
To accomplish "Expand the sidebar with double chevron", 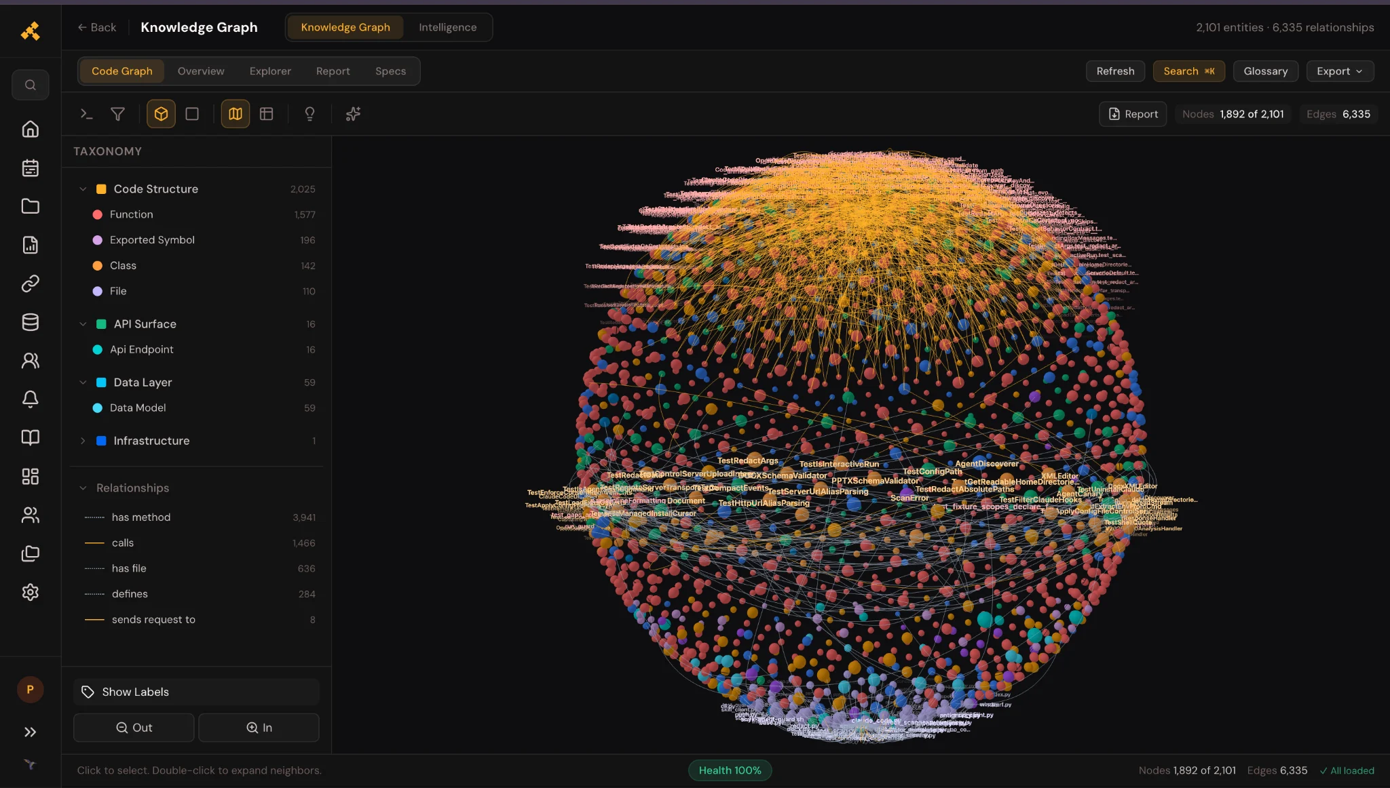I will click(31, 732).
